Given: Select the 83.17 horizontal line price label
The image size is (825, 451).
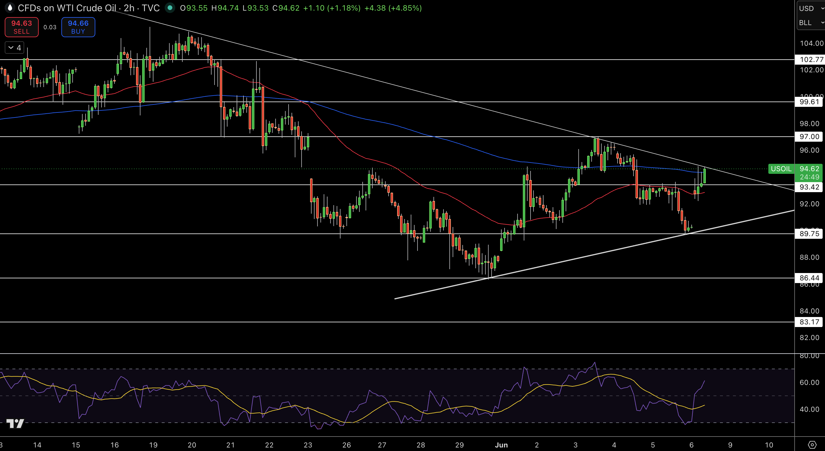Looking at the screenshot, I should click(x=809, y=322).
